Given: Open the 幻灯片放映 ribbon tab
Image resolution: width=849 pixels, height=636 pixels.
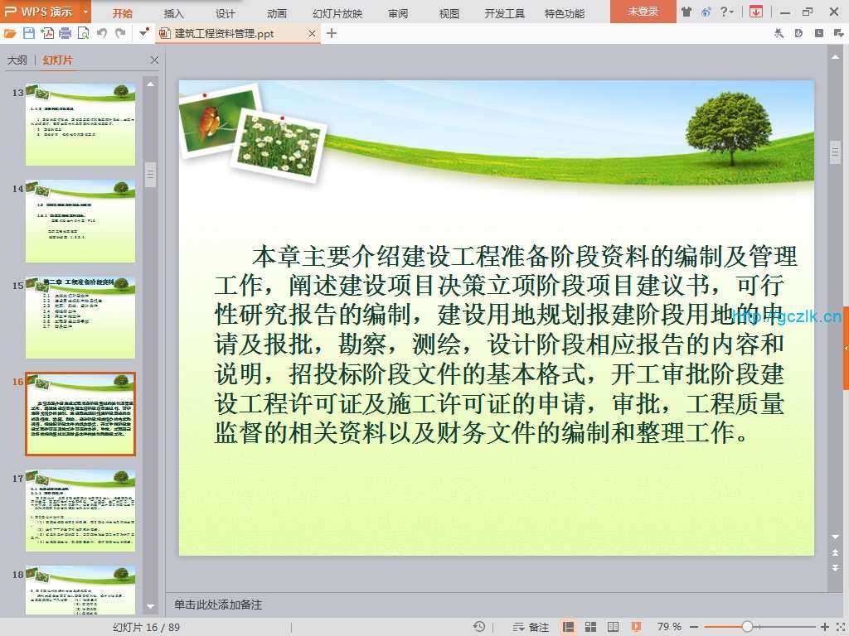Looking at the screenshot, I should pyautogui.click(x=337, y=13).
